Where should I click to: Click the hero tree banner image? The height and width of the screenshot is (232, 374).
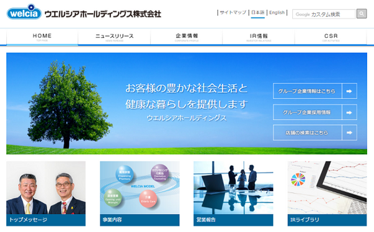tap(186, 103)
